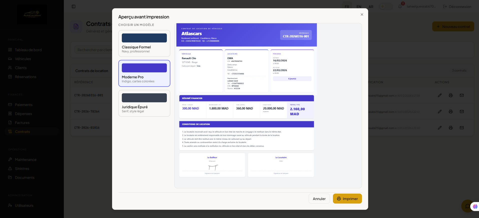Open Sinistres in sidebar
This screenshot has height=218, width=479.
(32, 169)
